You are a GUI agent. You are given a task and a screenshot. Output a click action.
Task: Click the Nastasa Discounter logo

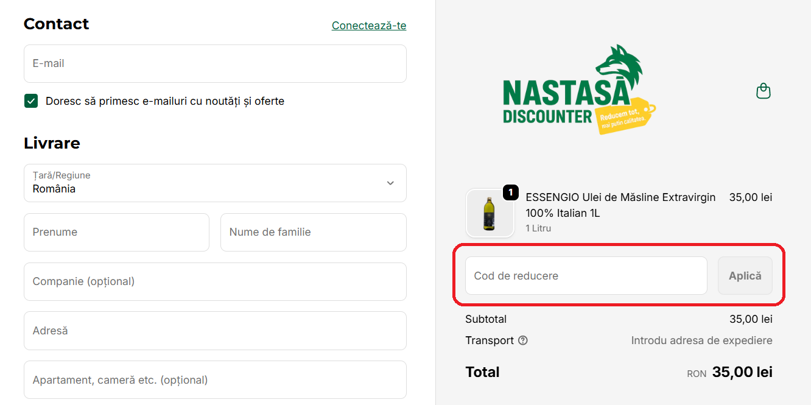coord(580,88)
